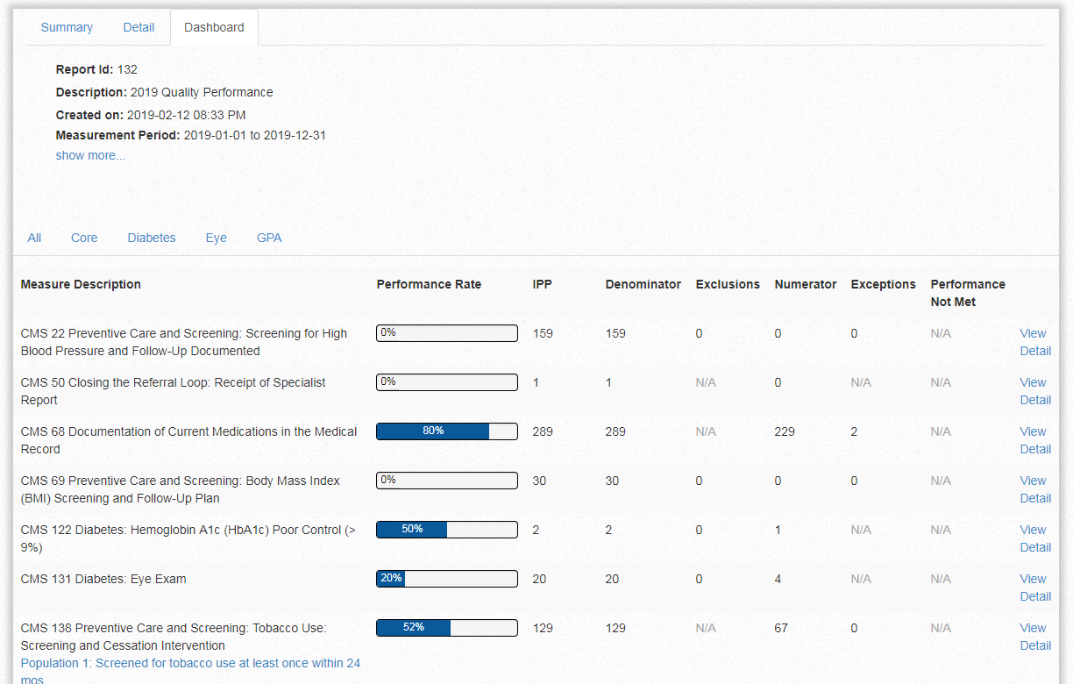View detail for CMS 131 Eye Exam
Screen dimensions: 1073x684
coord(1034,588)
